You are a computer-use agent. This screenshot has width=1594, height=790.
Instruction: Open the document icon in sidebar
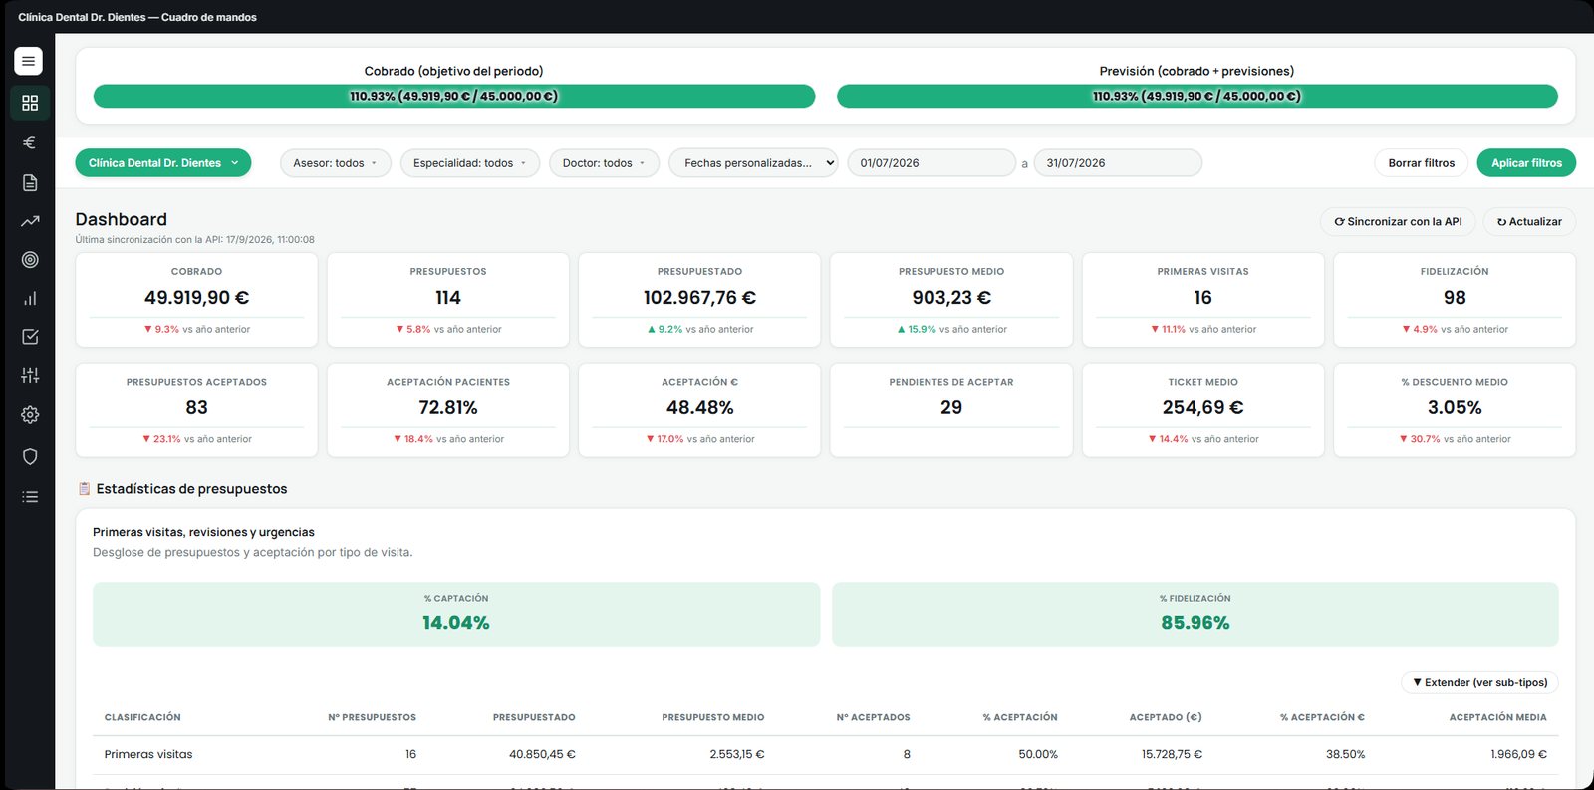[x=30, y=182]
